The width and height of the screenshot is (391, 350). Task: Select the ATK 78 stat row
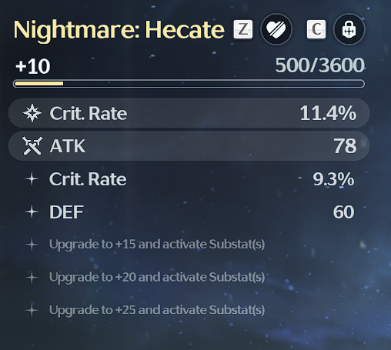(189, 145)
